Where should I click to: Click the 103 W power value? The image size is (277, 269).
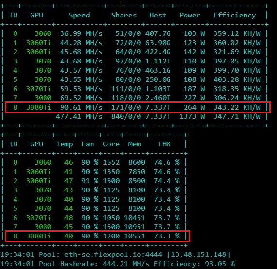(194, 33)
